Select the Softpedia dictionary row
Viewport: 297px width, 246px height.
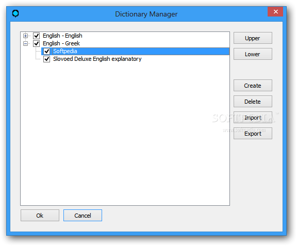136,51
